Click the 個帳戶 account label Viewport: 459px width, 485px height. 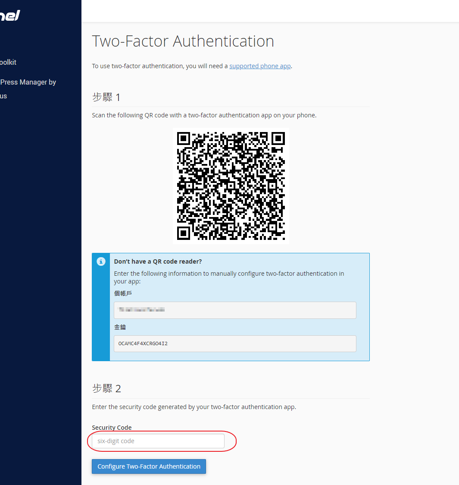[x=123, y=293]
